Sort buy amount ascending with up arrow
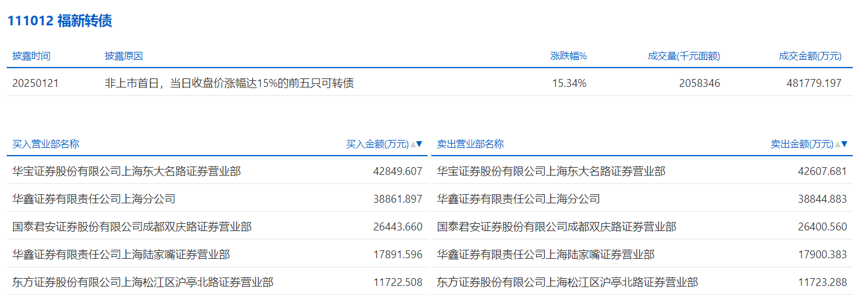This screenshot has width=857, height=295. (x=413, y=144)
